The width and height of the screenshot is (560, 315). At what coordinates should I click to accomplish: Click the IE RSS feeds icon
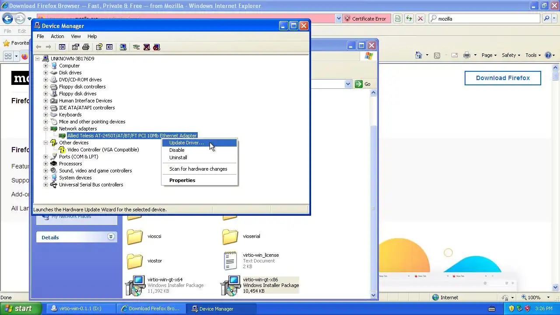pyautogui.click(x=437, y=55)
